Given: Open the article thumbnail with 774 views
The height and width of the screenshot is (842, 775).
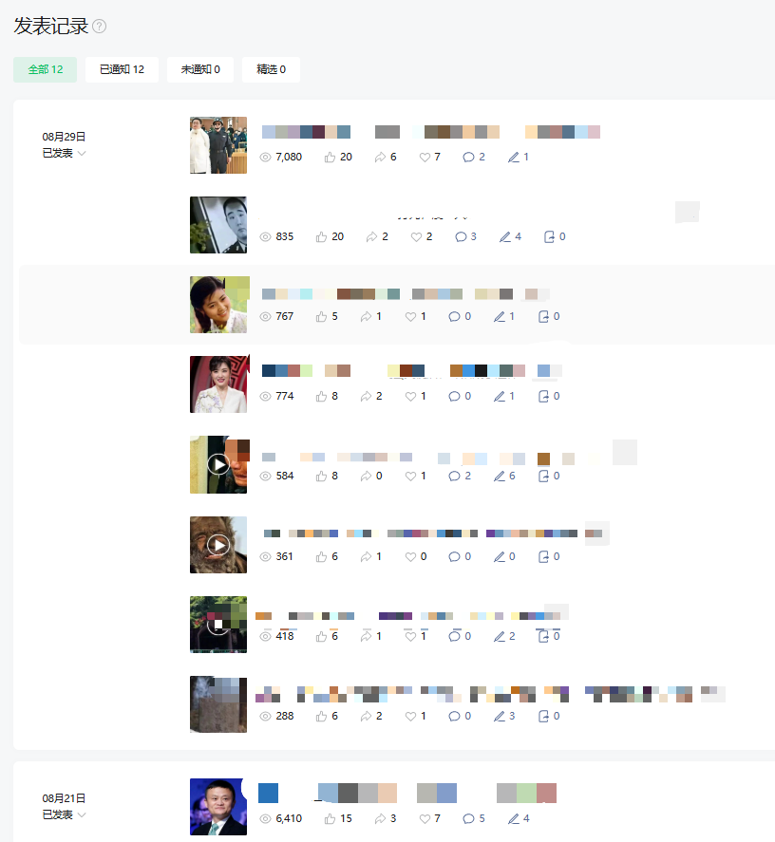Looking at the screenshot, I should (218, 384).
